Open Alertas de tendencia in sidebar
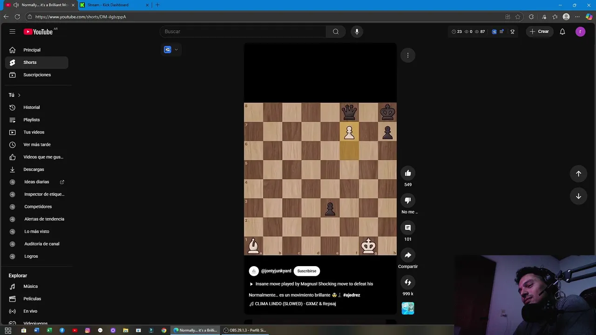The height and width of the screenshot is (335, 596). tap(36, 219)
